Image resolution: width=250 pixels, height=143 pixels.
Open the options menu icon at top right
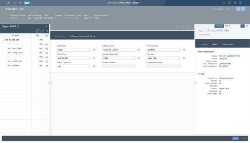tap(241, 3)
